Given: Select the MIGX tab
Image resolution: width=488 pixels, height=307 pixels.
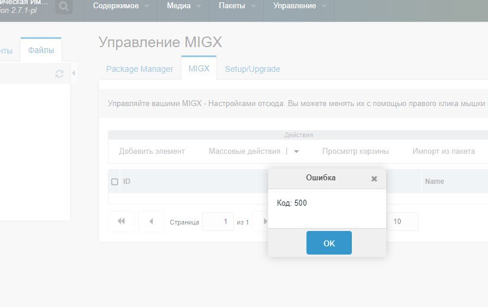Looking at the screenshot, I should click(199, 68).
